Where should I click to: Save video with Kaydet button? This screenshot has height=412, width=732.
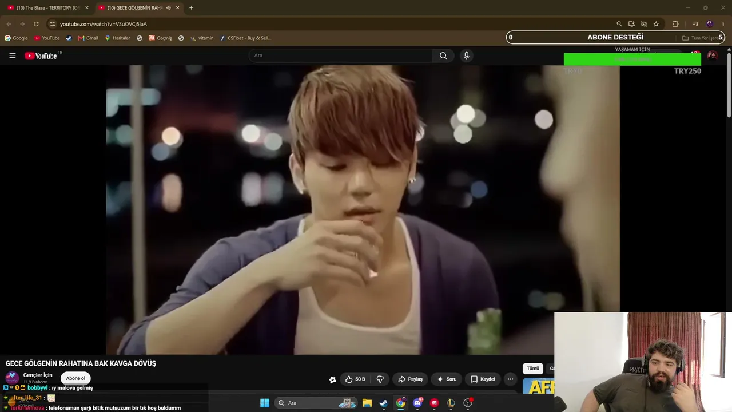pos(483,379)
